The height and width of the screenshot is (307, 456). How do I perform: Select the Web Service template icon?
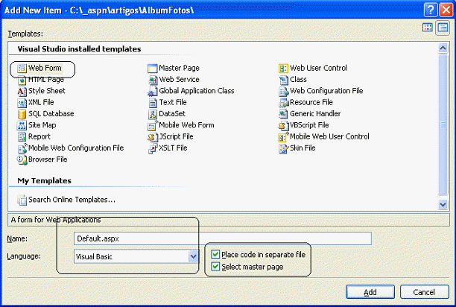click(153, 80)
